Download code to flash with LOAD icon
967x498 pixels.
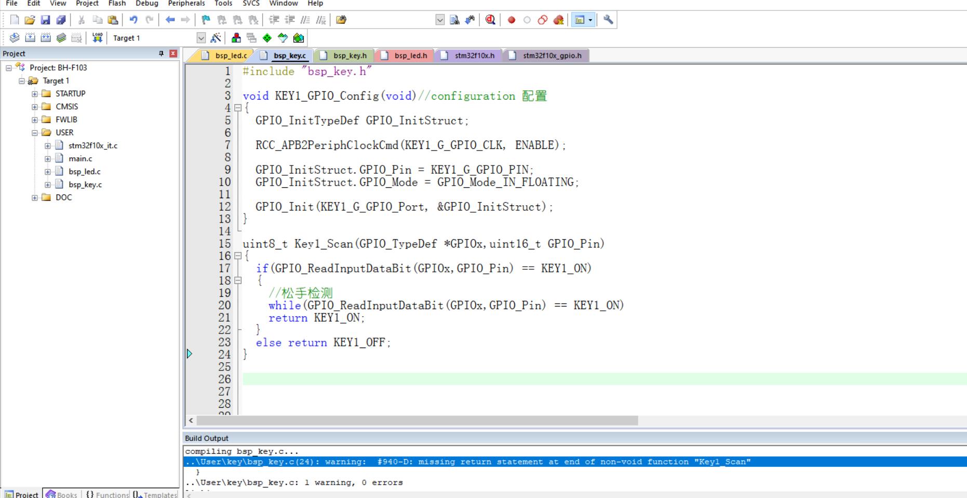coord(97,38)
